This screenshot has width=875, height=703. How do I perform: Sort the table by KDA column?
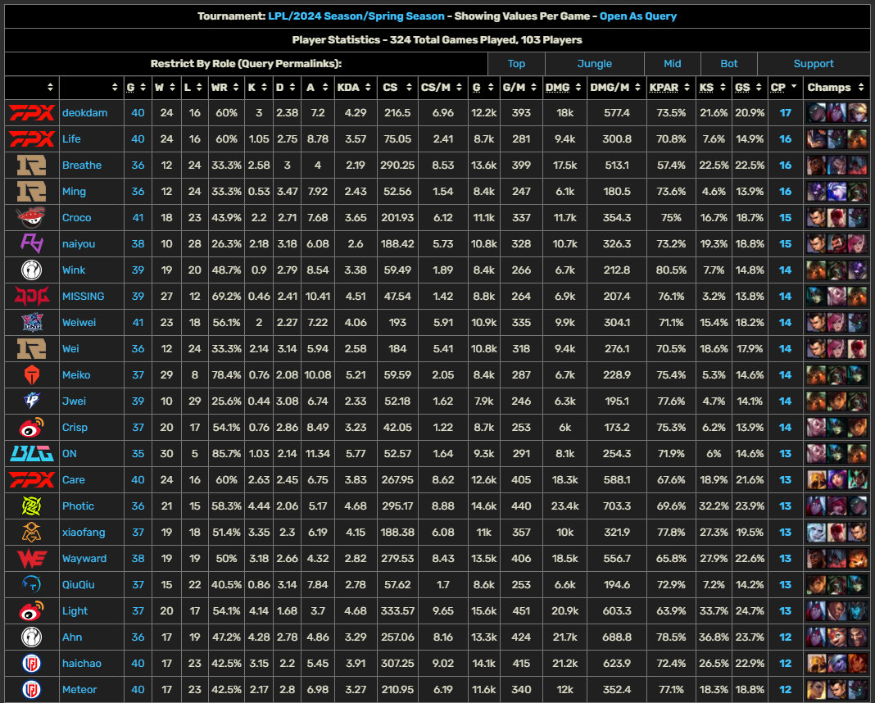351,87
